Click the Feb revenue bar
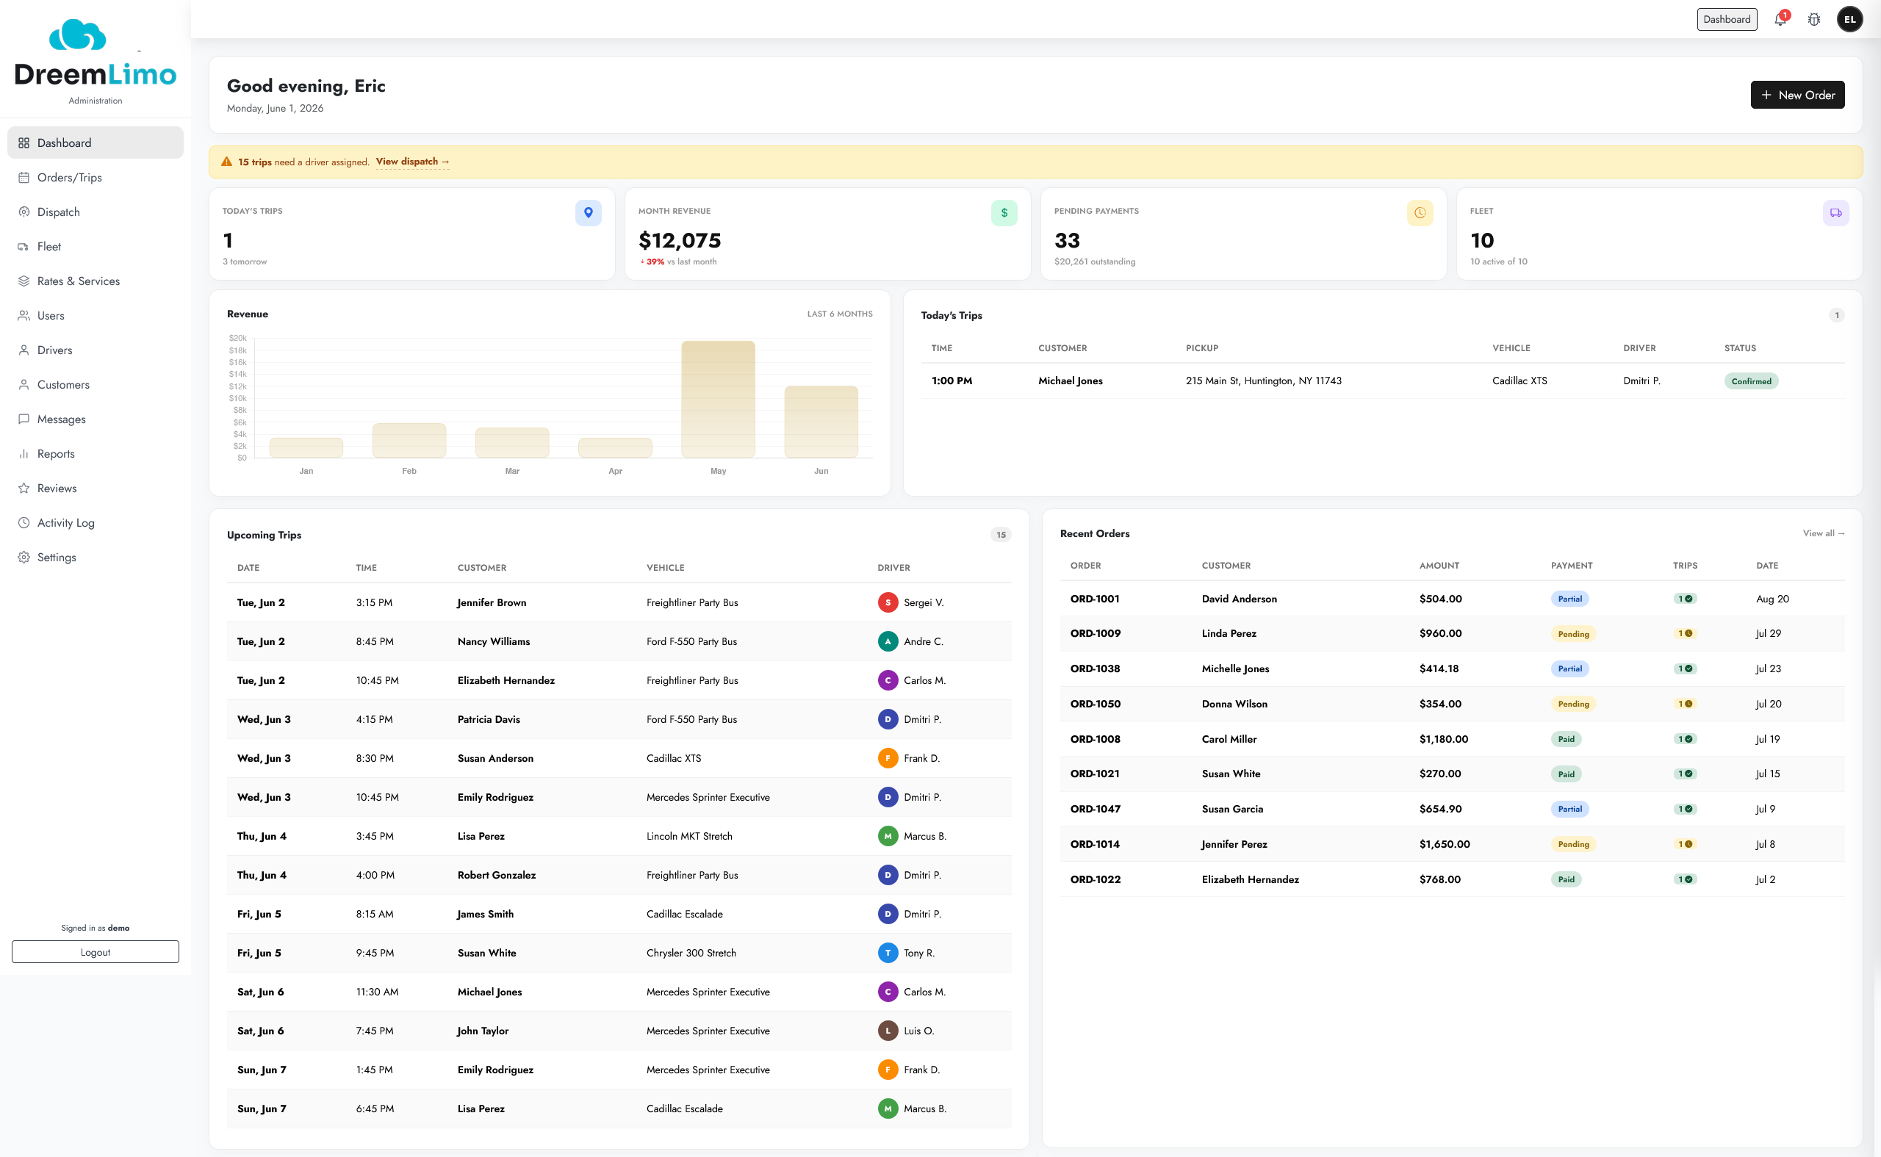The width and height of the screenshot is (1881, 1157). click(x=409, y=440)
